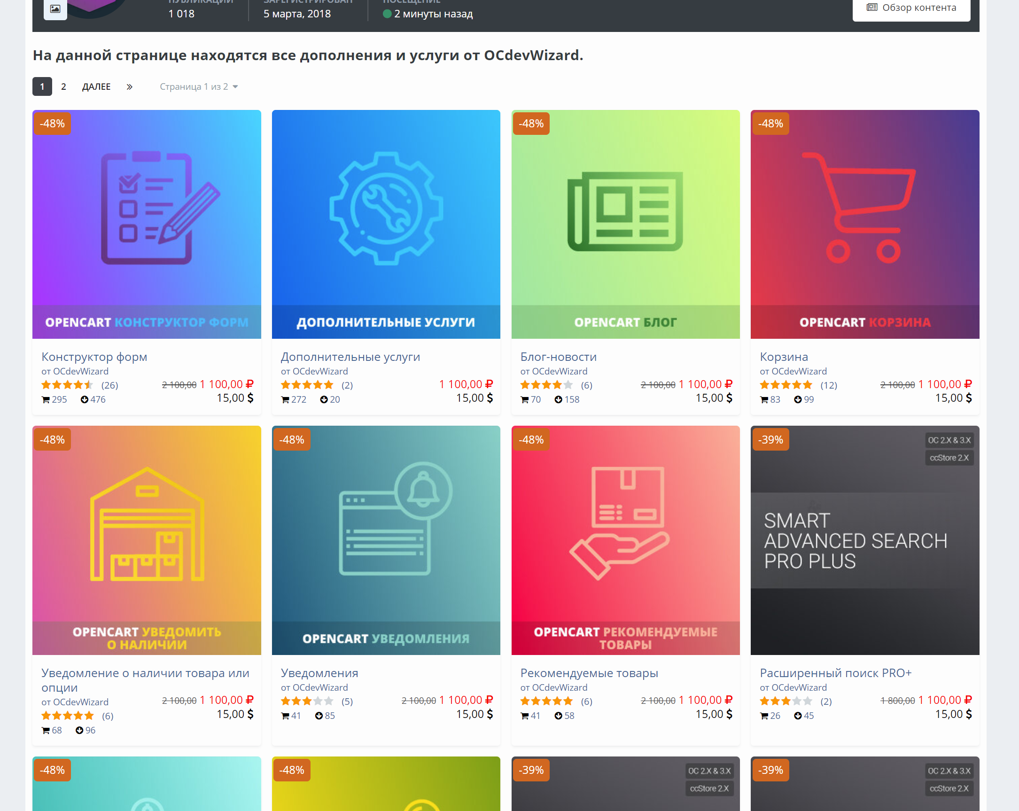Click star rating of Расширенный поиск PRO+ (2)
Viewport: 1019px width, 811px height.
[786, 701]
